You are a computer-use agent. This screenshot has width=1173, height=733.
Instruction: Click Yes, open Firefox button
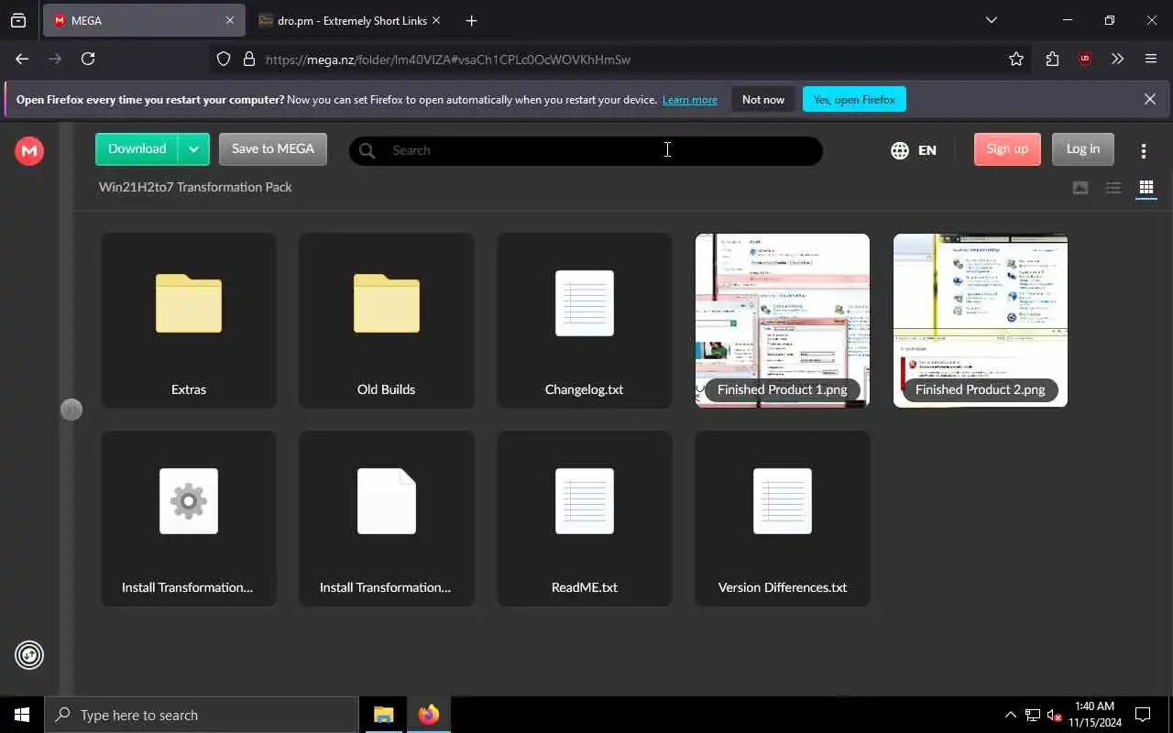(x=854, y=99)
